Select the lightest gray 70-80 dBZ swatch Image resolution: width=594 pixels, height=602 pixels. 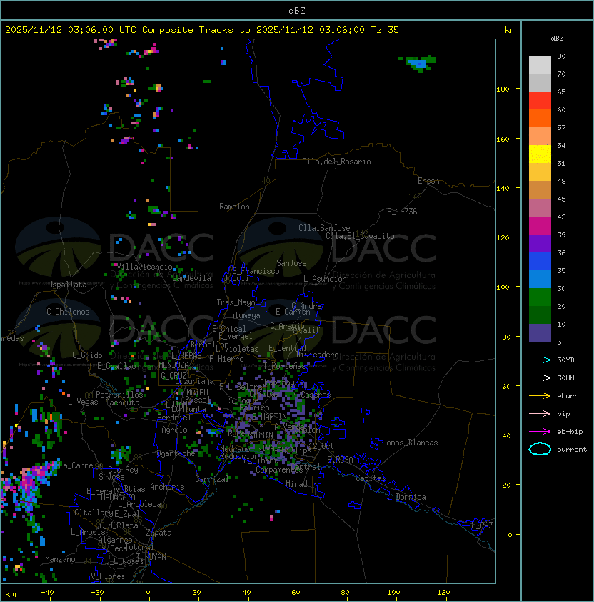tap(540, 64)
